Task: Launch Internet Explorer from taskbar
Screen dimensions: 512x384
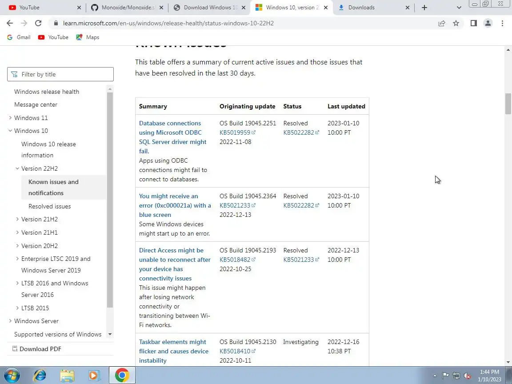Action: [x=40, y=375]
